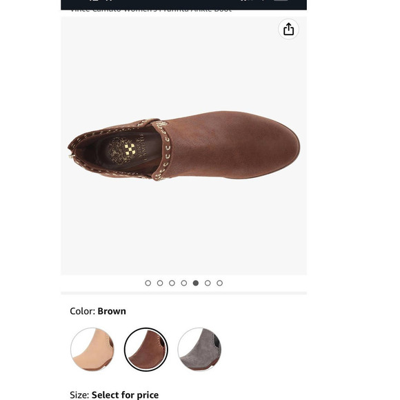
Task: Click the filled fifth image indicator dot
Action: pos(196,283)
